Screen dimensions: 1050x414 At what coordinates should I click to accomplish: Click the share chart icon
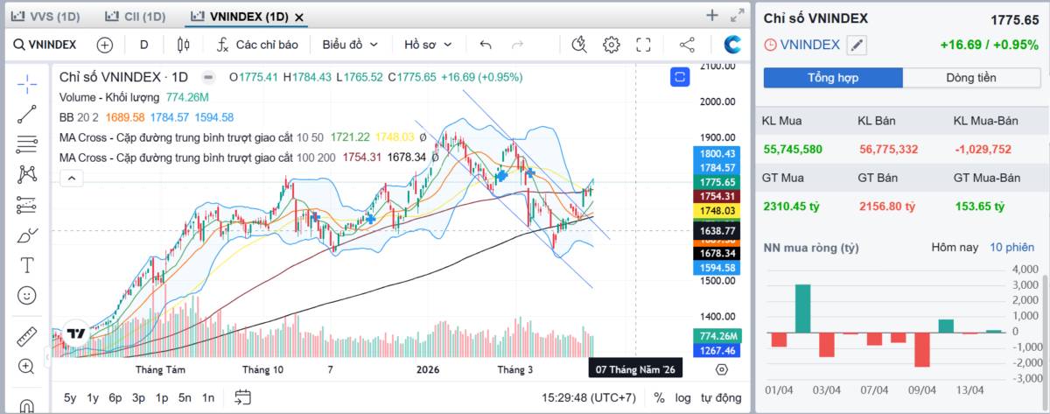(687, 45)
